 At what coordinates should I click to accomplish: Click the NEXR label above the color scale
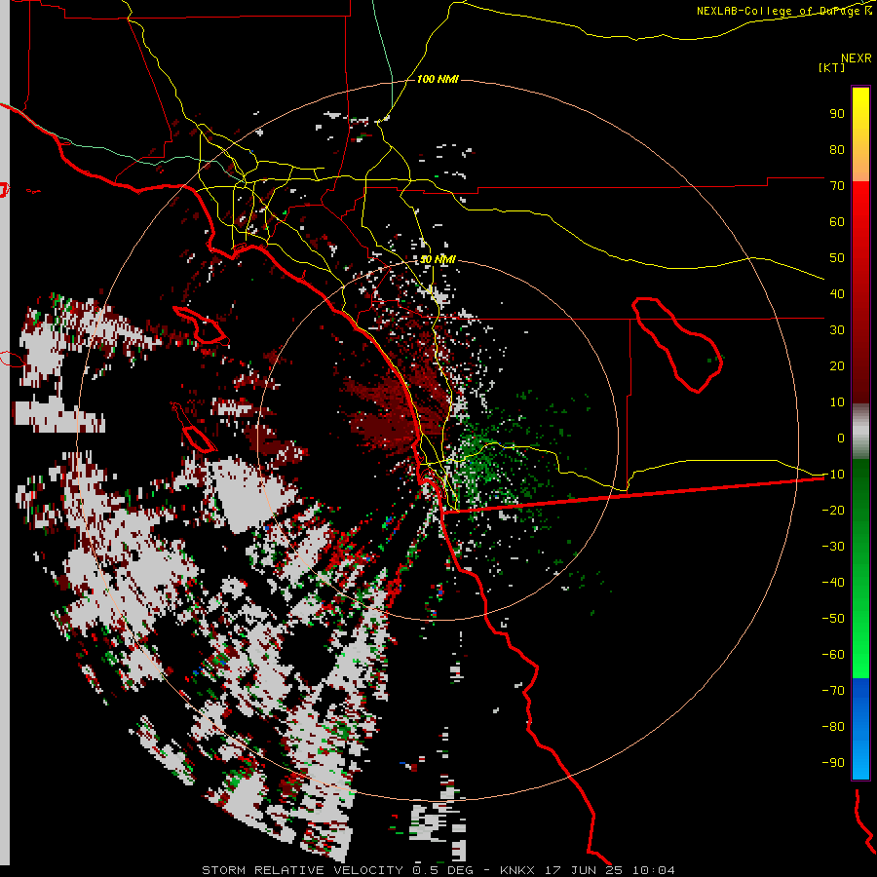pyautogui.click(x=857, y=58)
